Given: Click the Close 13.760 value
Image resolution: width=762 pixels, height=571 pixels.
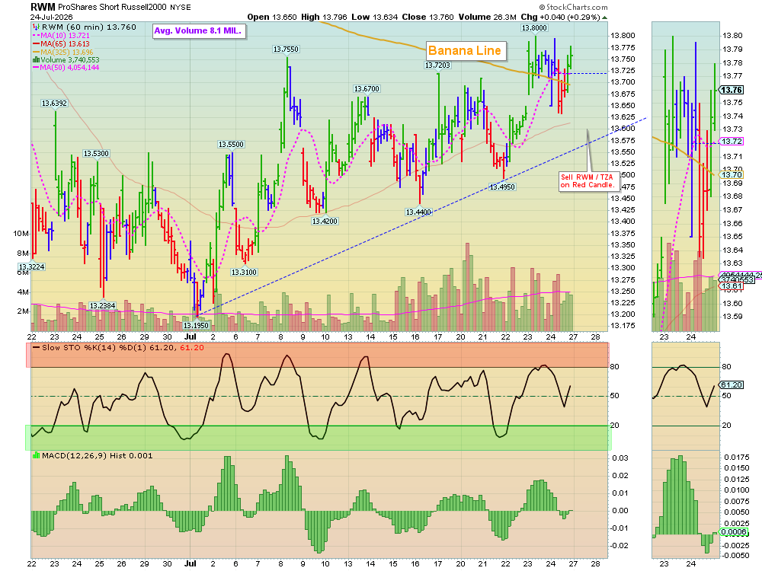Looking at the screenshot, I should [427, 17].
